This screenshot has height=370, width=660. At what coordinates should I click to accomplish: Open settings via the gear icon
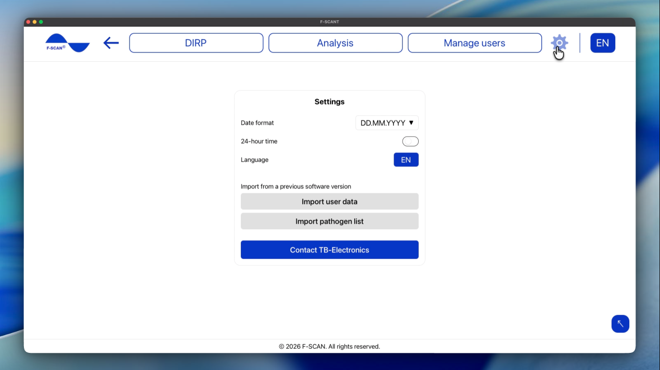coord(559,43)
